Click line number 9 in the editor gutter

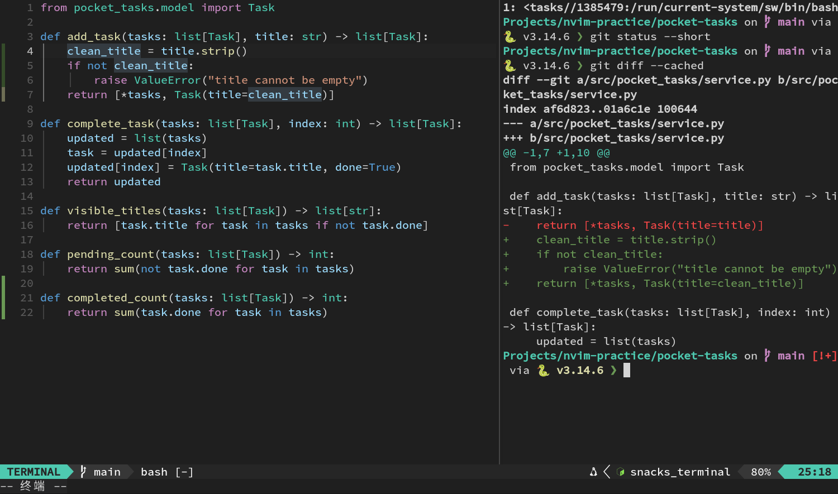pyautogui.click(x=30, y=124)
